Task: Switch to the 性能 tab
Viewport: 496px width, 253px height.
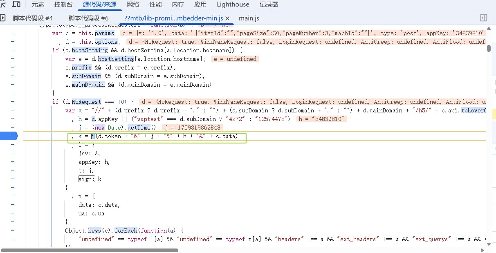Action: tap(155, 4)
